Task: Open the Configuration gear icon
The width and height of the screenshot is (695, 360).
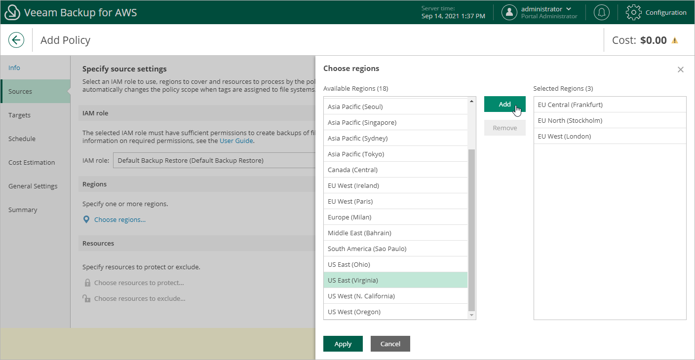Action: (x=633, y=12)
